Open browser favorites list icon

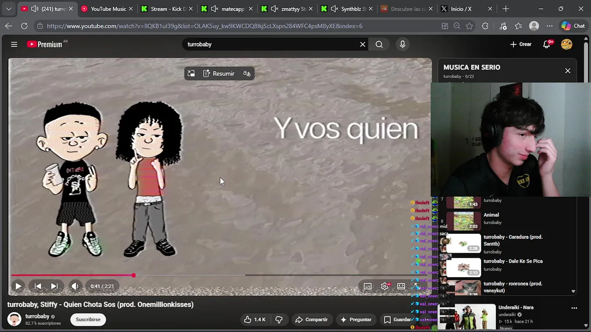point(519,26)
